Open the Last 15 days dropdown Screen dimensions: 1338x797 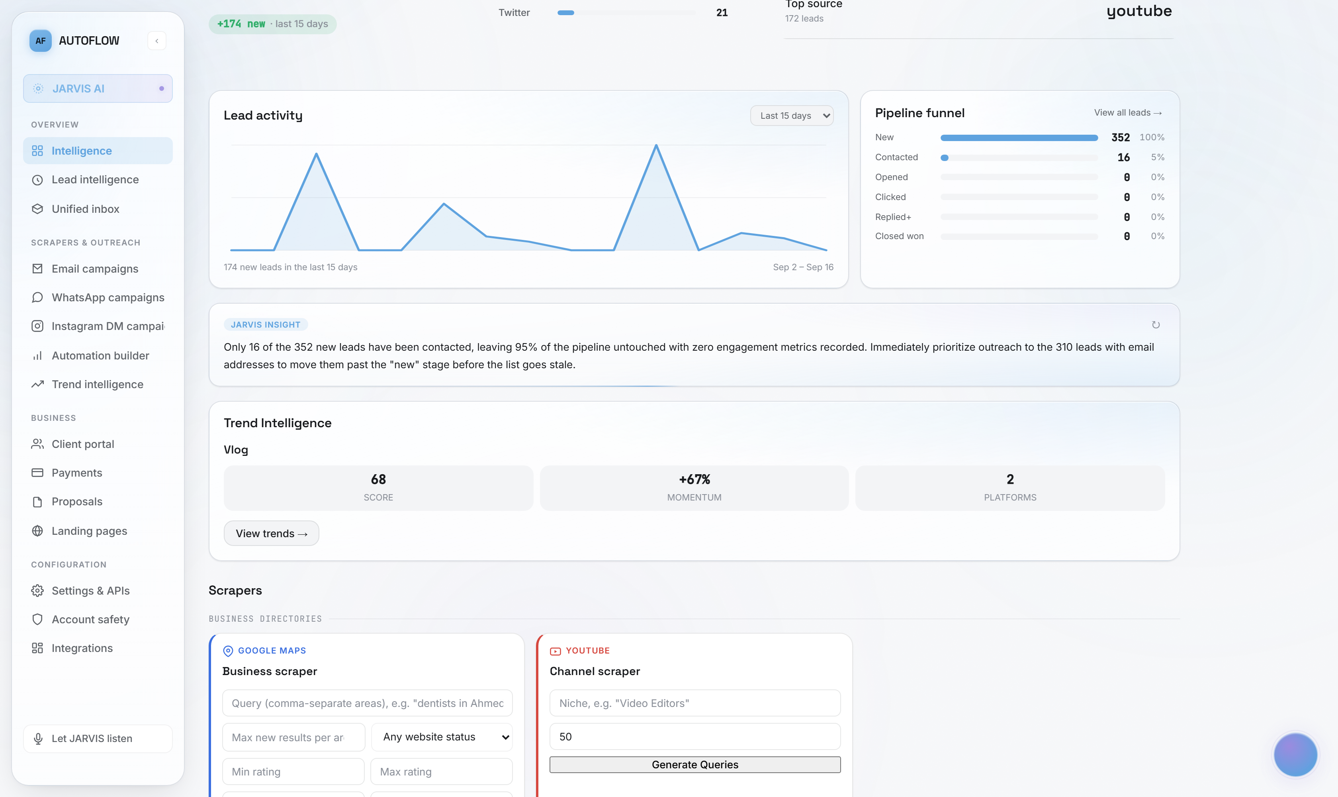[x=792, y=116]
